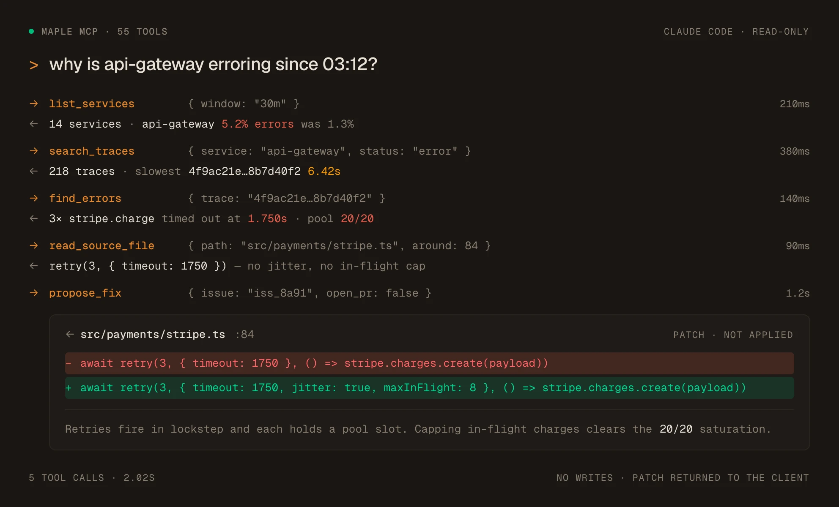Click the propose_fix issue arguments

(x=310, y=293)
